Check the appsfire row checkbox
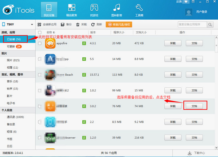This screenshot has height=157, width=218. pyautogui.click(x=40, y=43)
